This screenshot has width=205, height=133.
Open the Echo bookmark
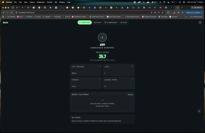(20, 17)
